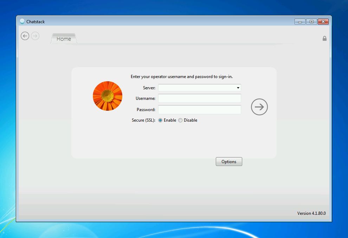Screen dimensions: 348x238
Task: Minimize the Chatstack window
Action: (300, 21)
